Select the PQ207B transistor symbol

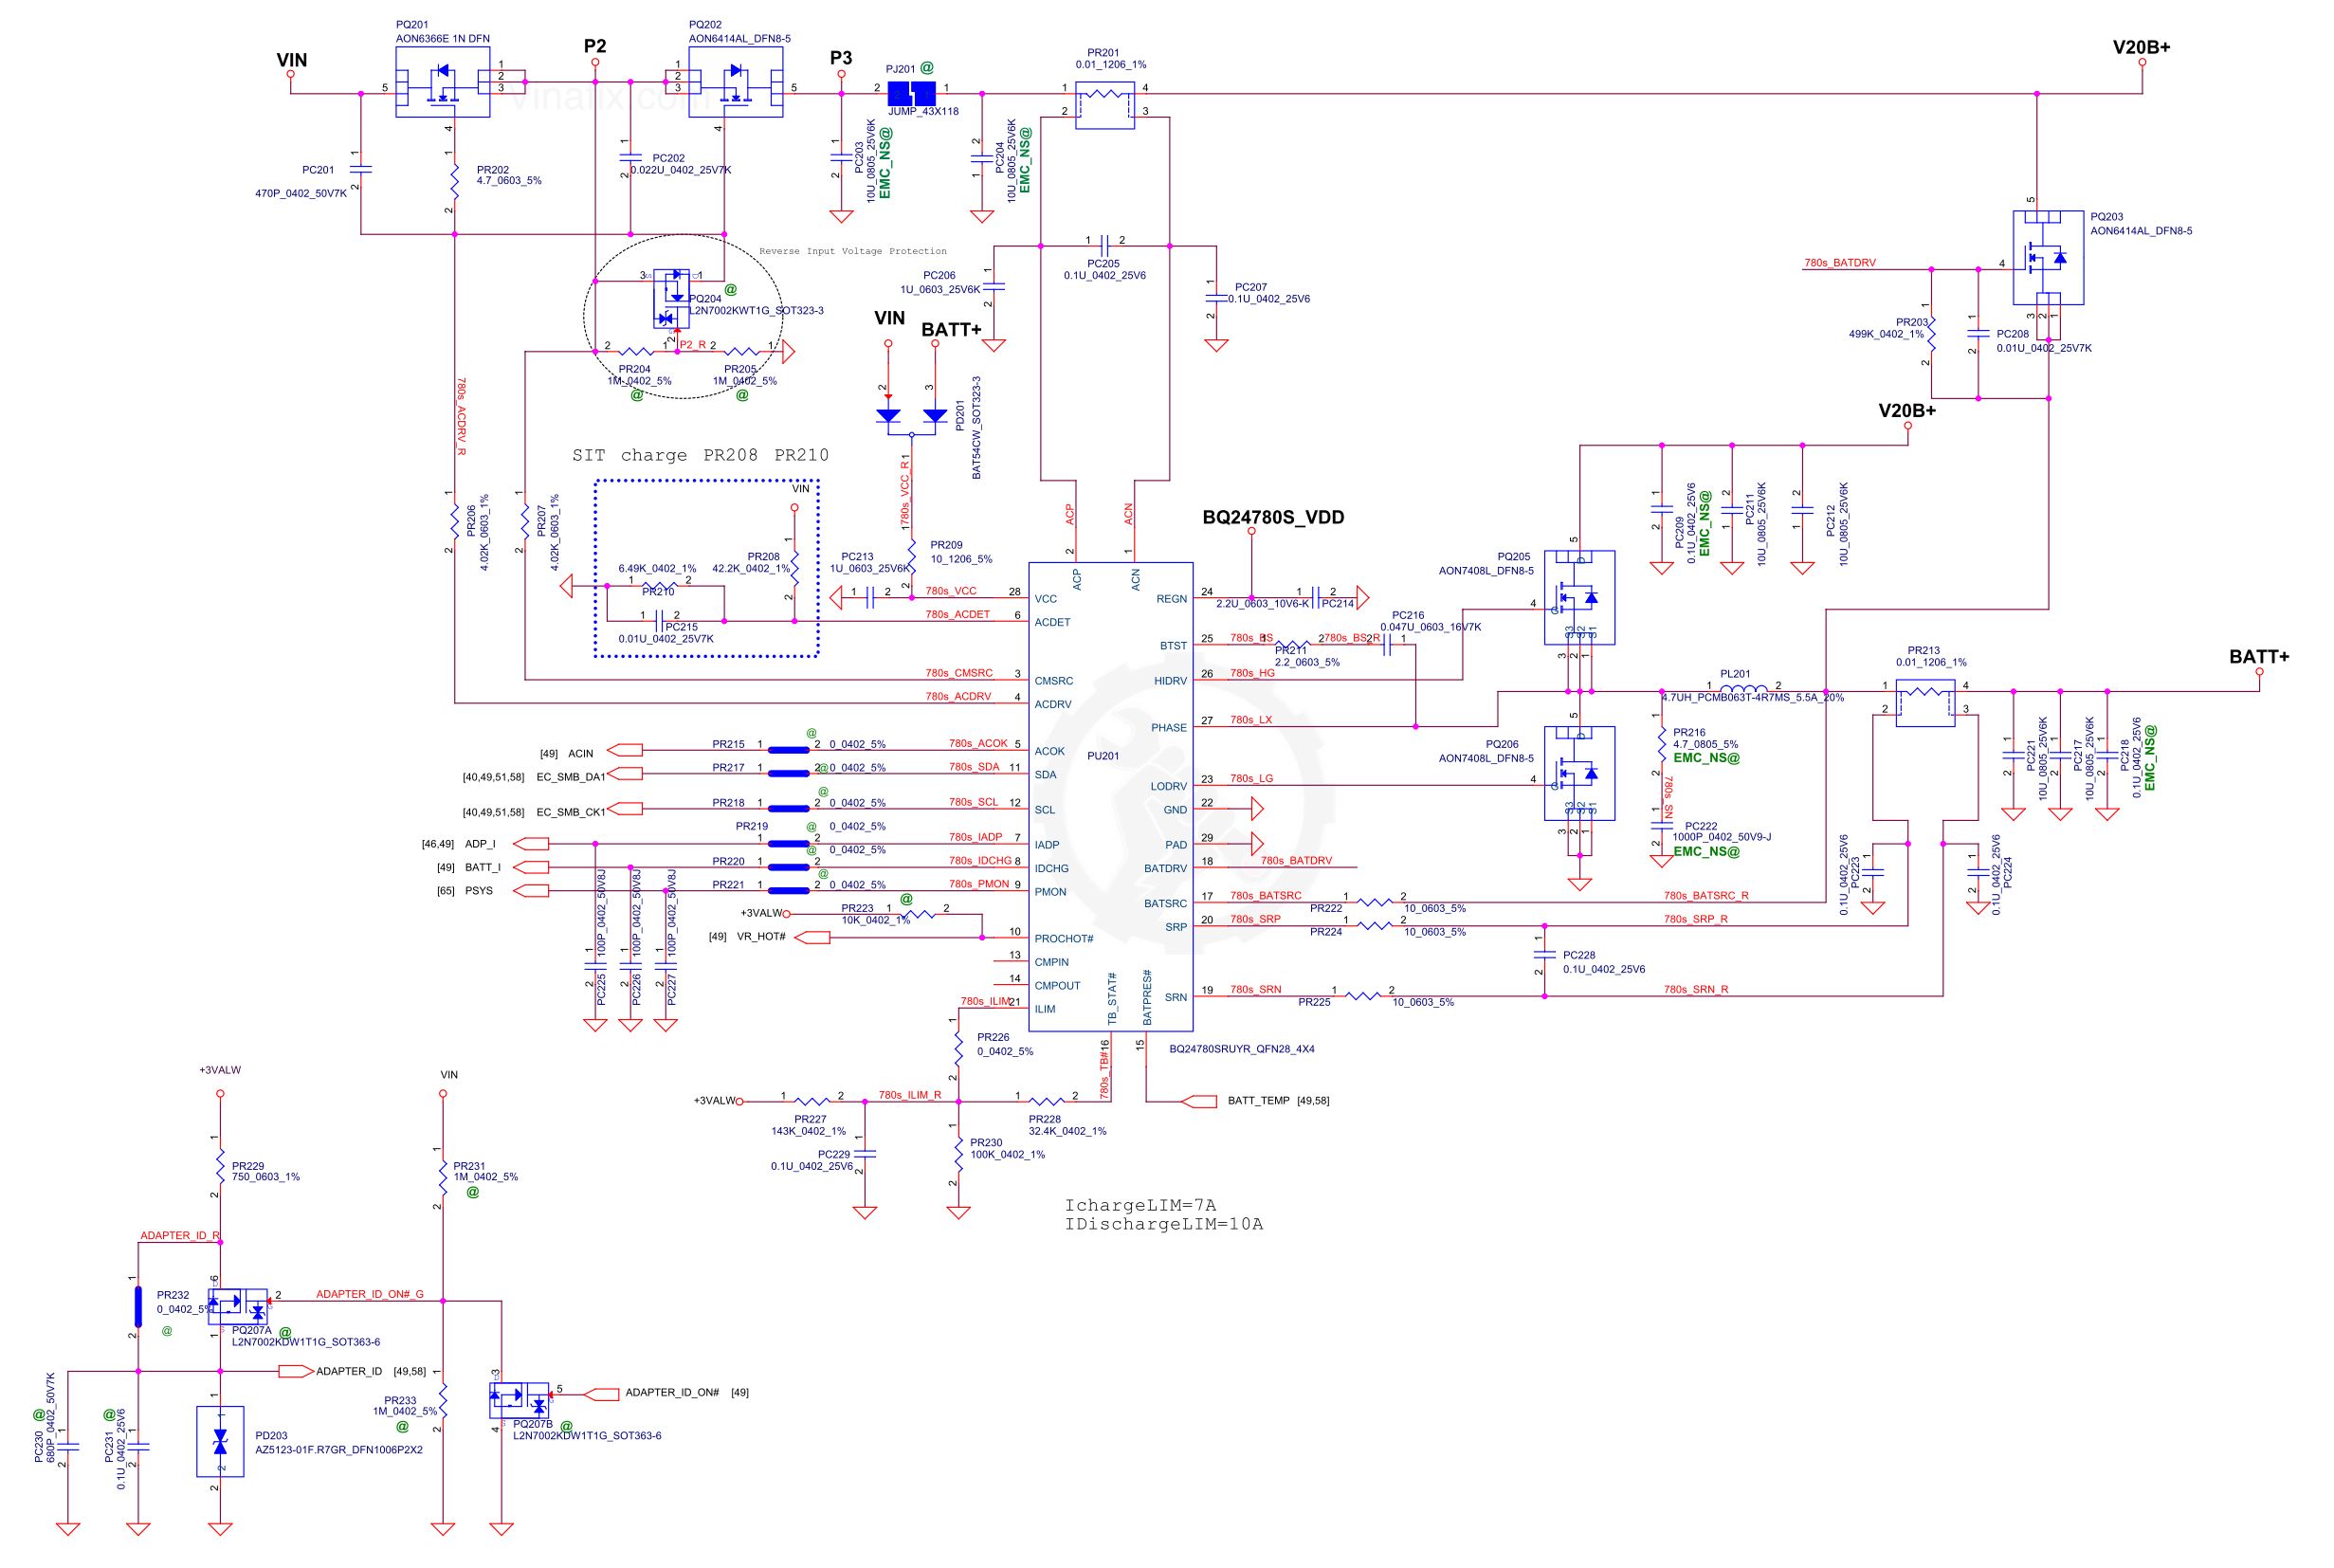[x=520, y=1399]
